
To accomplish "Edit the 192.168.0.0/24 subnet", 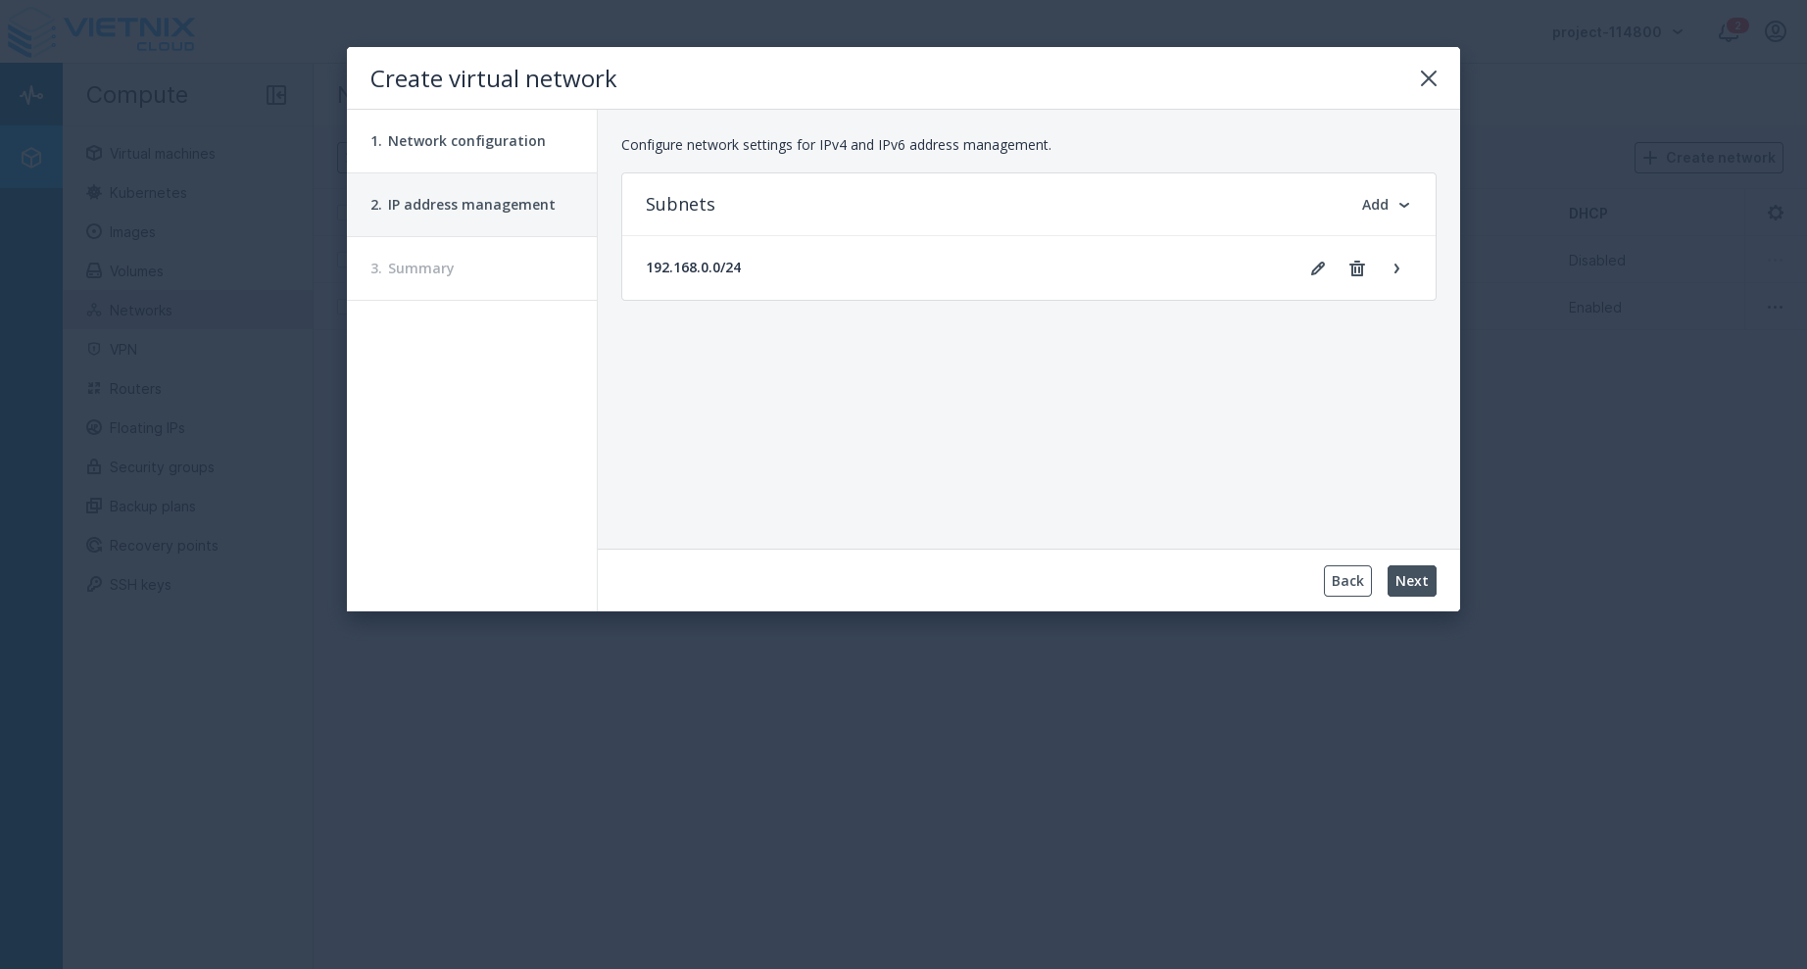I will coord(1318,268).
